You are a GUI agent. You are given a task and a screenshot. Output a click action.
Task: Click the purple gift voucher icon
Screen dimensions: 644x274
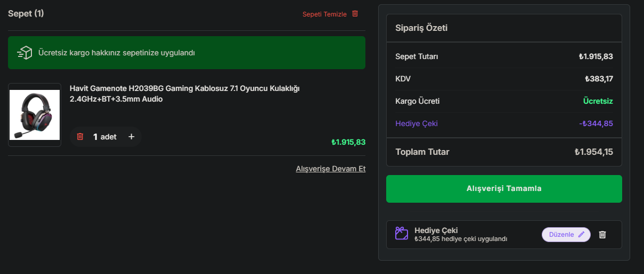pyautogui.click(x=402, y=234)
